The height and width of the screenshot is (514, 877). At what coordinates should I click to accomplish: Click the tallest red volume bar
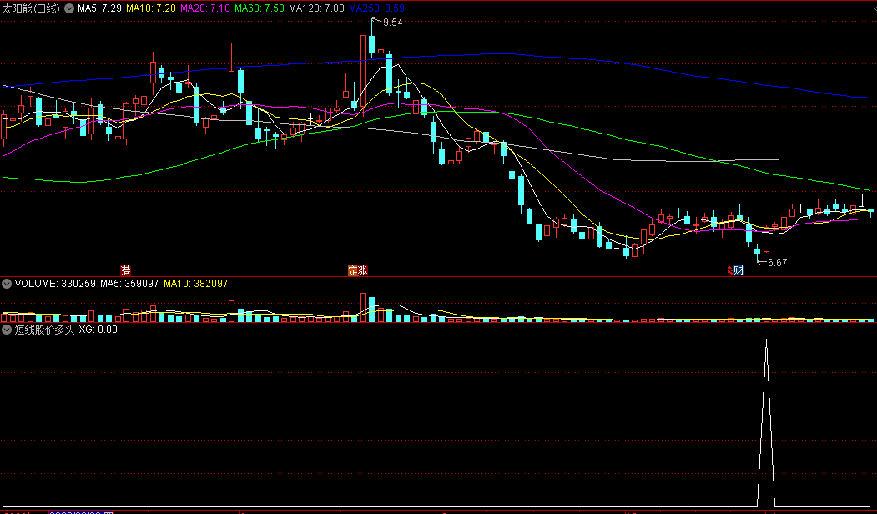[x=363, y=307]
